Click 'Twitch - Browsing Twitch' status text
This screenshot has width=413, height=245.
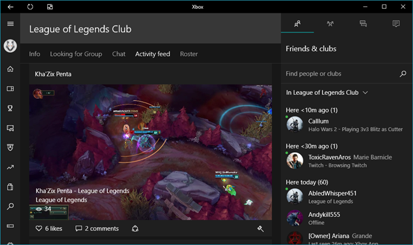(337, 165)
